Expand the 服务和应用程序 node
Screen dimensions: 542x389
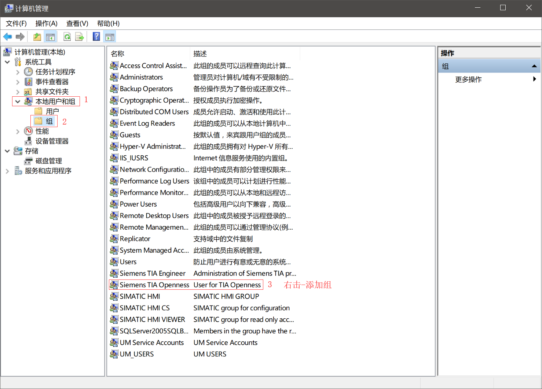[7, 171]
